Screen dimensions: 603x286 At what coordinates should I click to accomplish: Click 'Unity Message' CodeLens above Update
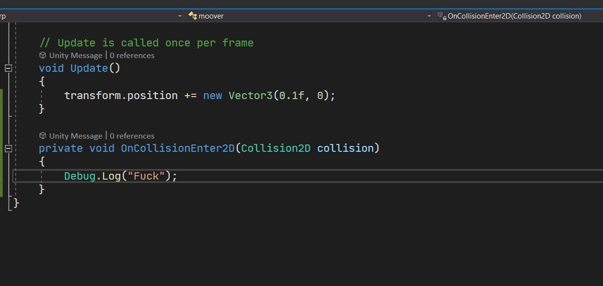point(76,56)
